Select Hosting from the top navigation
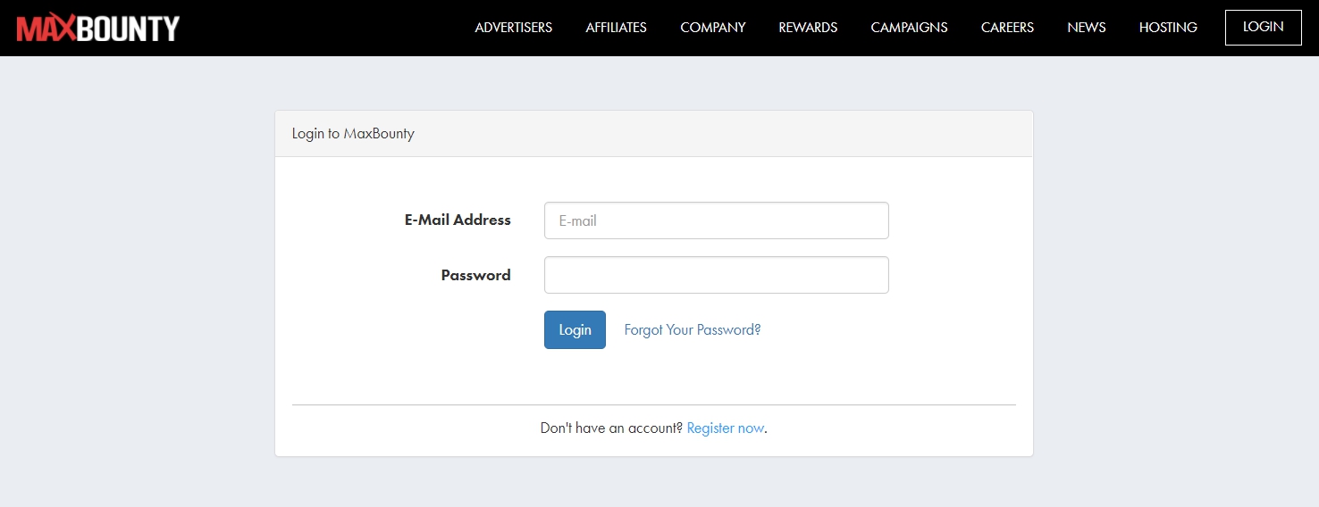The width and height of the screenshot is (1319, 507). [1167, 28]
